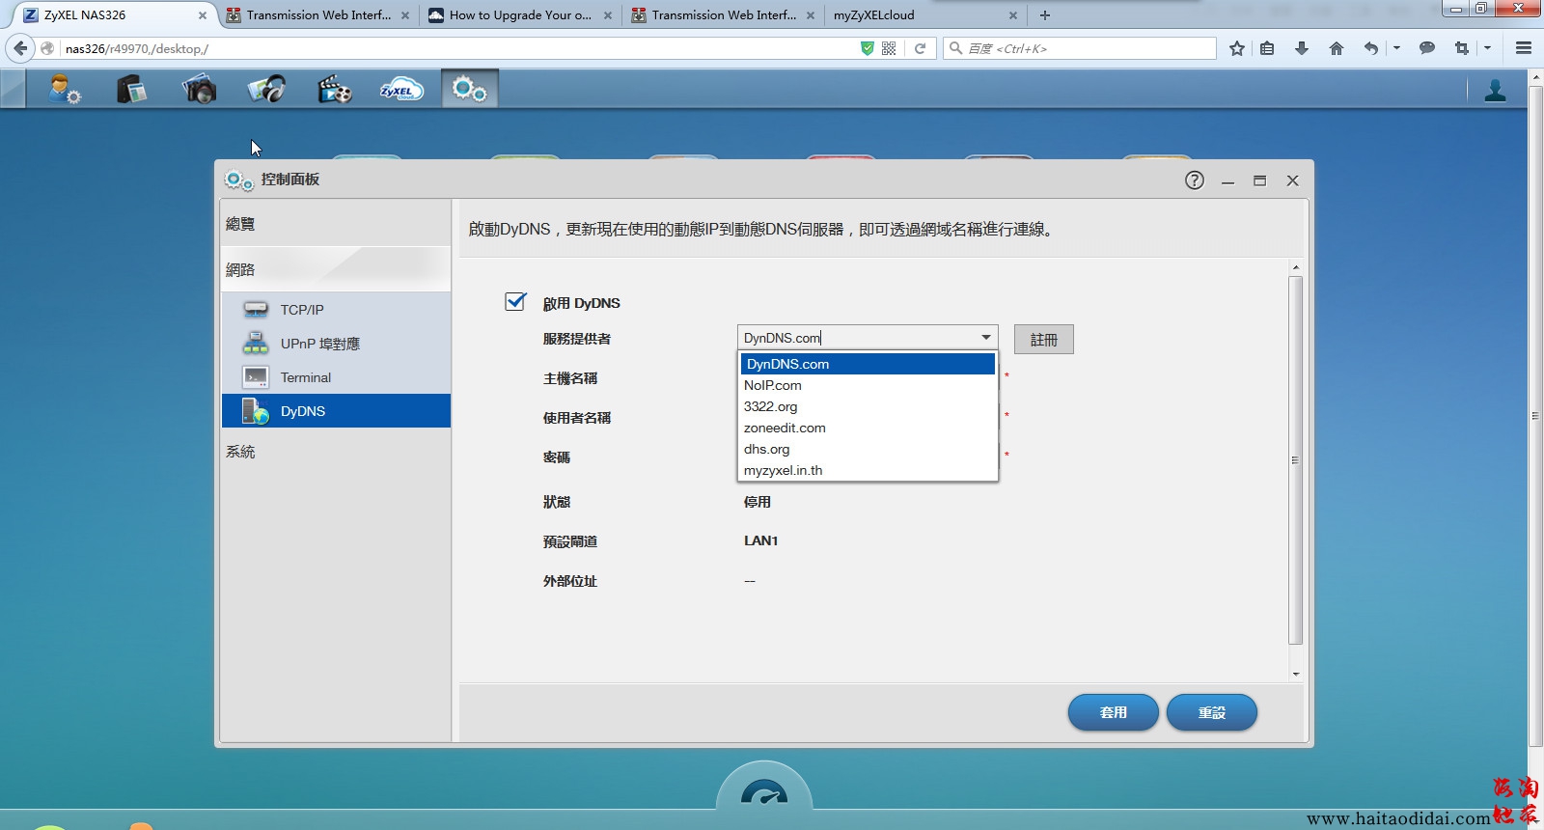Open the browser hamburger menu
This screenshot has width=1544, height=830.
pyautogui.click(x=1524, y=48)
